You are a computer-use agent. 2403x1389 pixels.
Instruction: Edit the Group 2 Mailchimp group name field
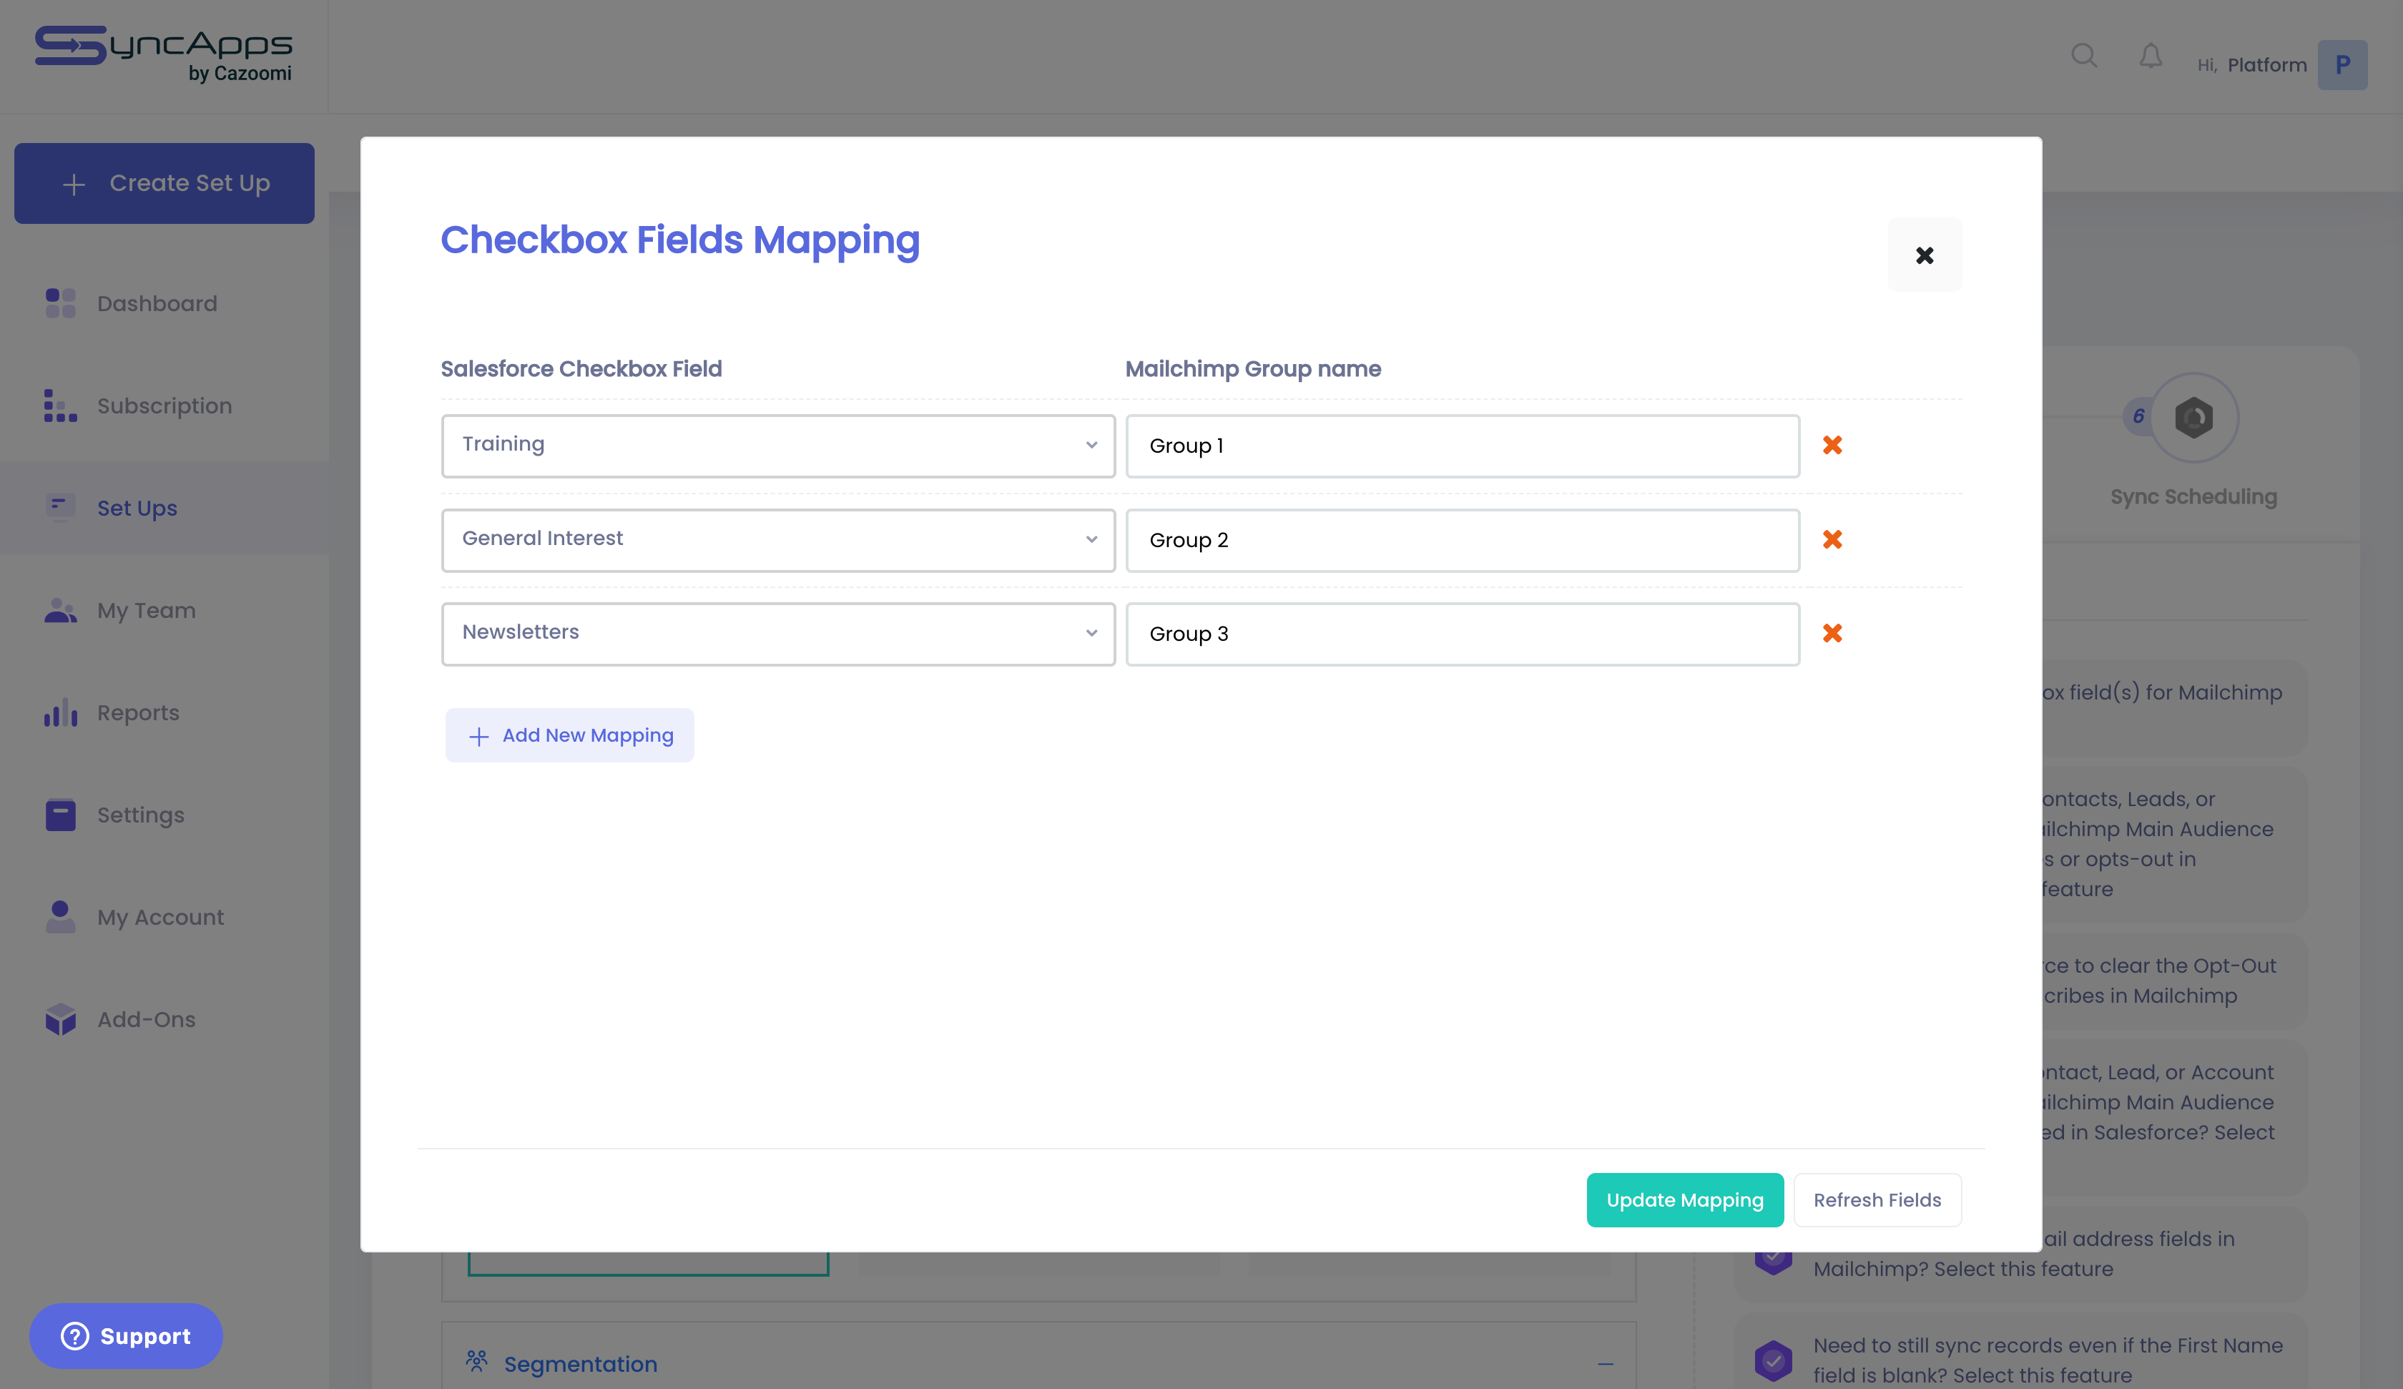(1462, 540)
